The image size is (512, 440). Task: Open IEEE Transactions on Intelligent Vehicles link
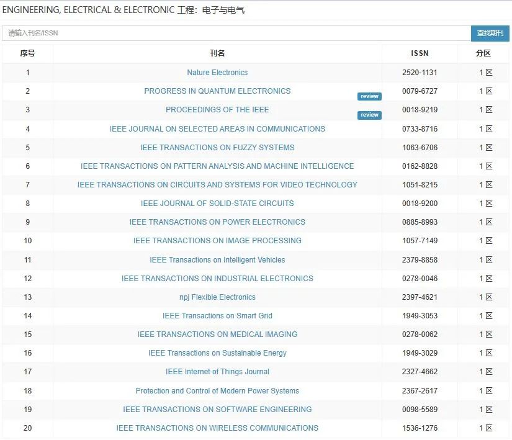217,260
